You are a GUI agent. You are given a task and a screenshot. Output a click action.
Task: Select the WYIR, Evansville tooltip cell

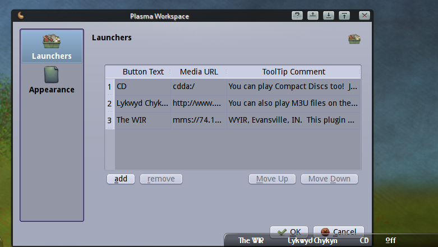(x=293, y=120)
